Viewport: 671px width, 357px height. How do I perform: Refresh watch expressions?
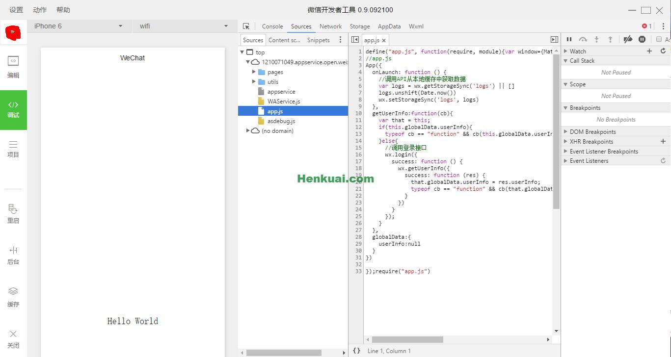663,51
